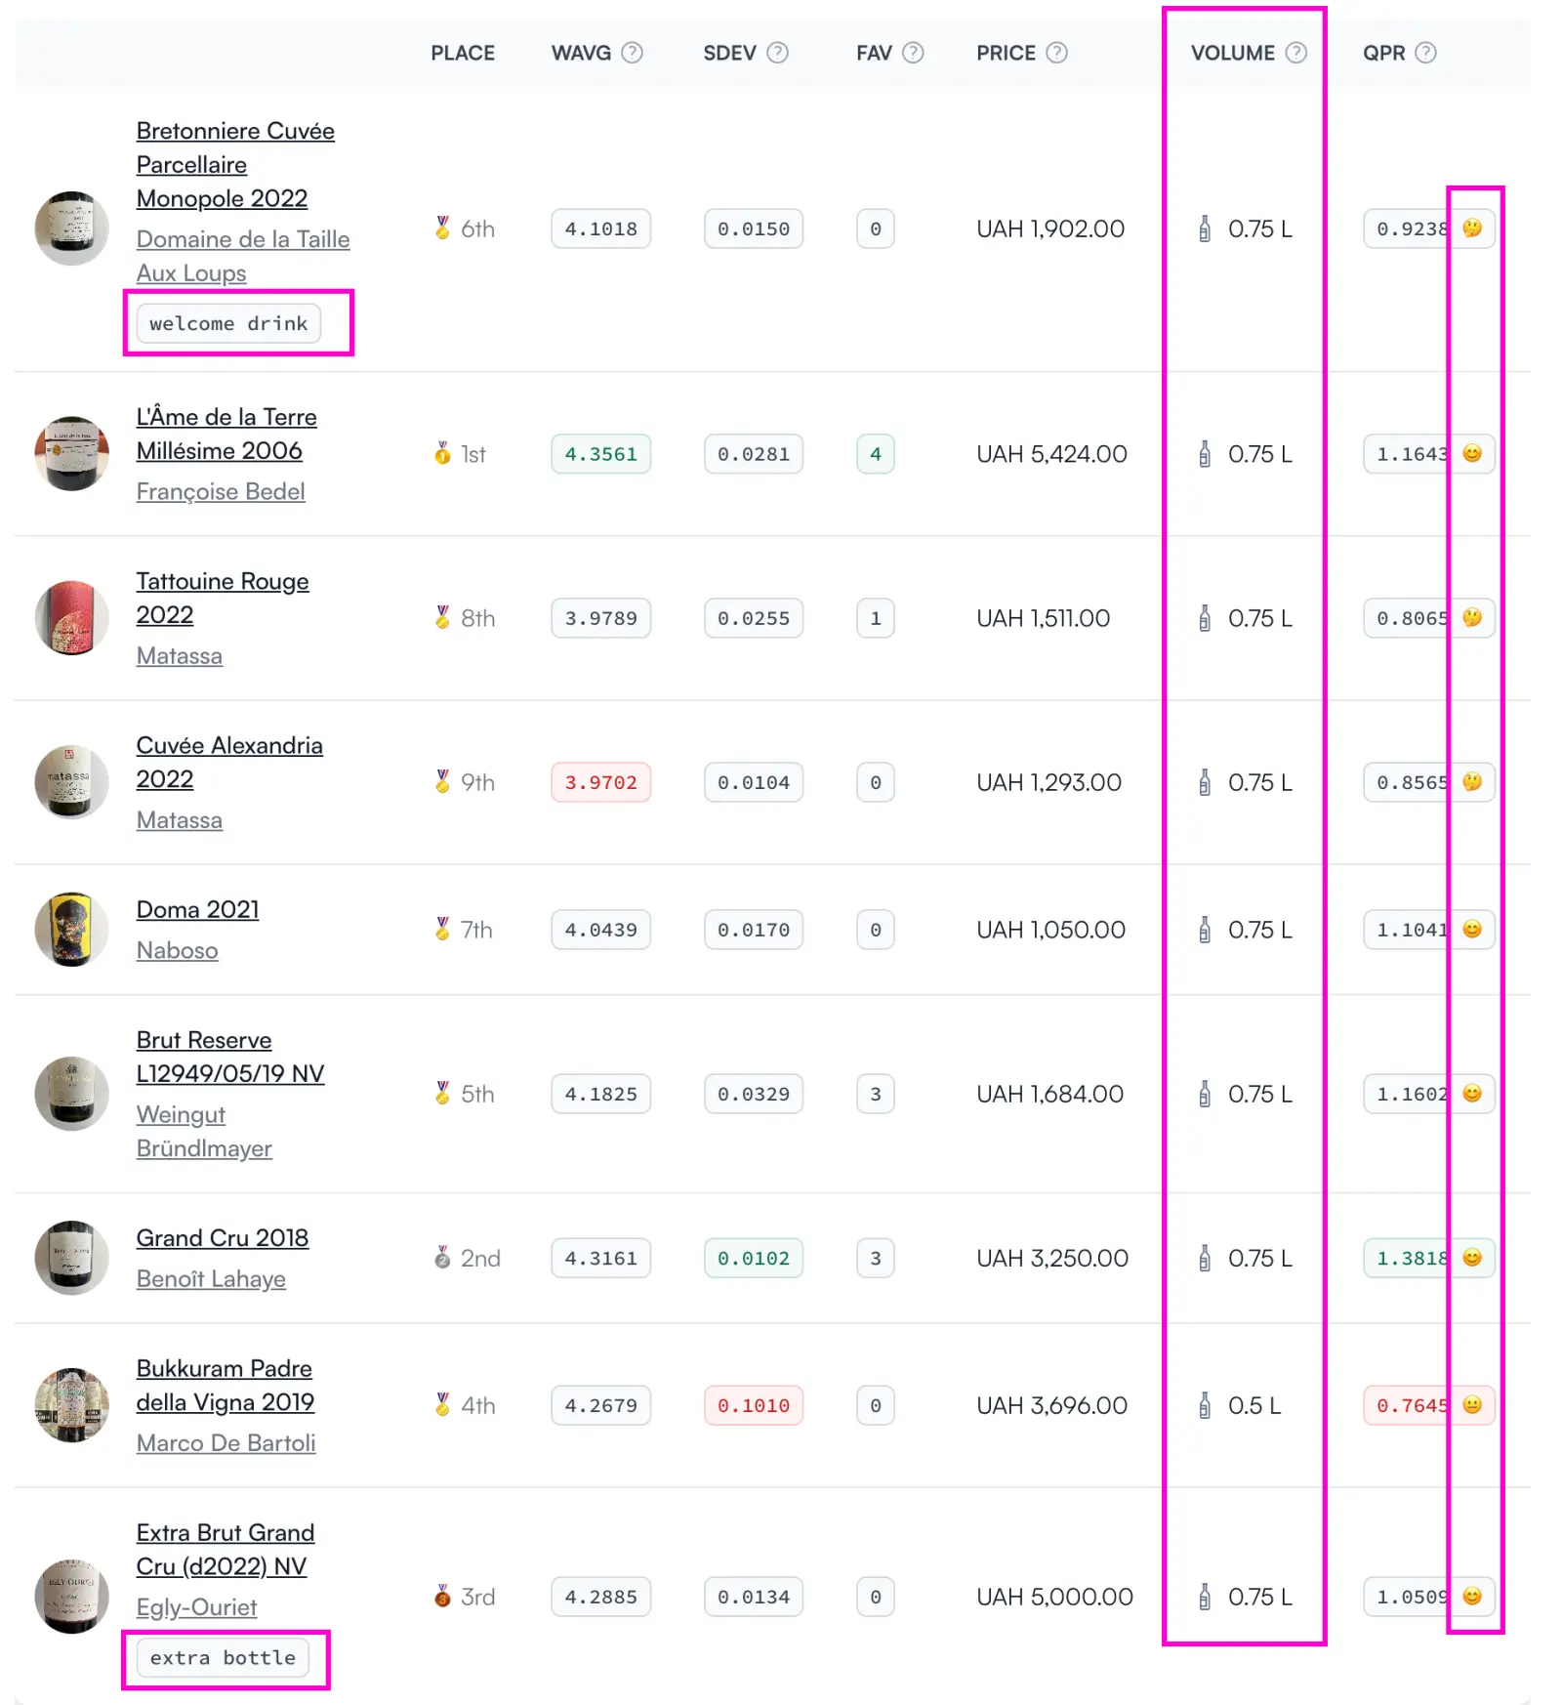The image size is (1562, 1705).
Task: Open the Egly-Ouriet producer link
Action: (196, 1606)
